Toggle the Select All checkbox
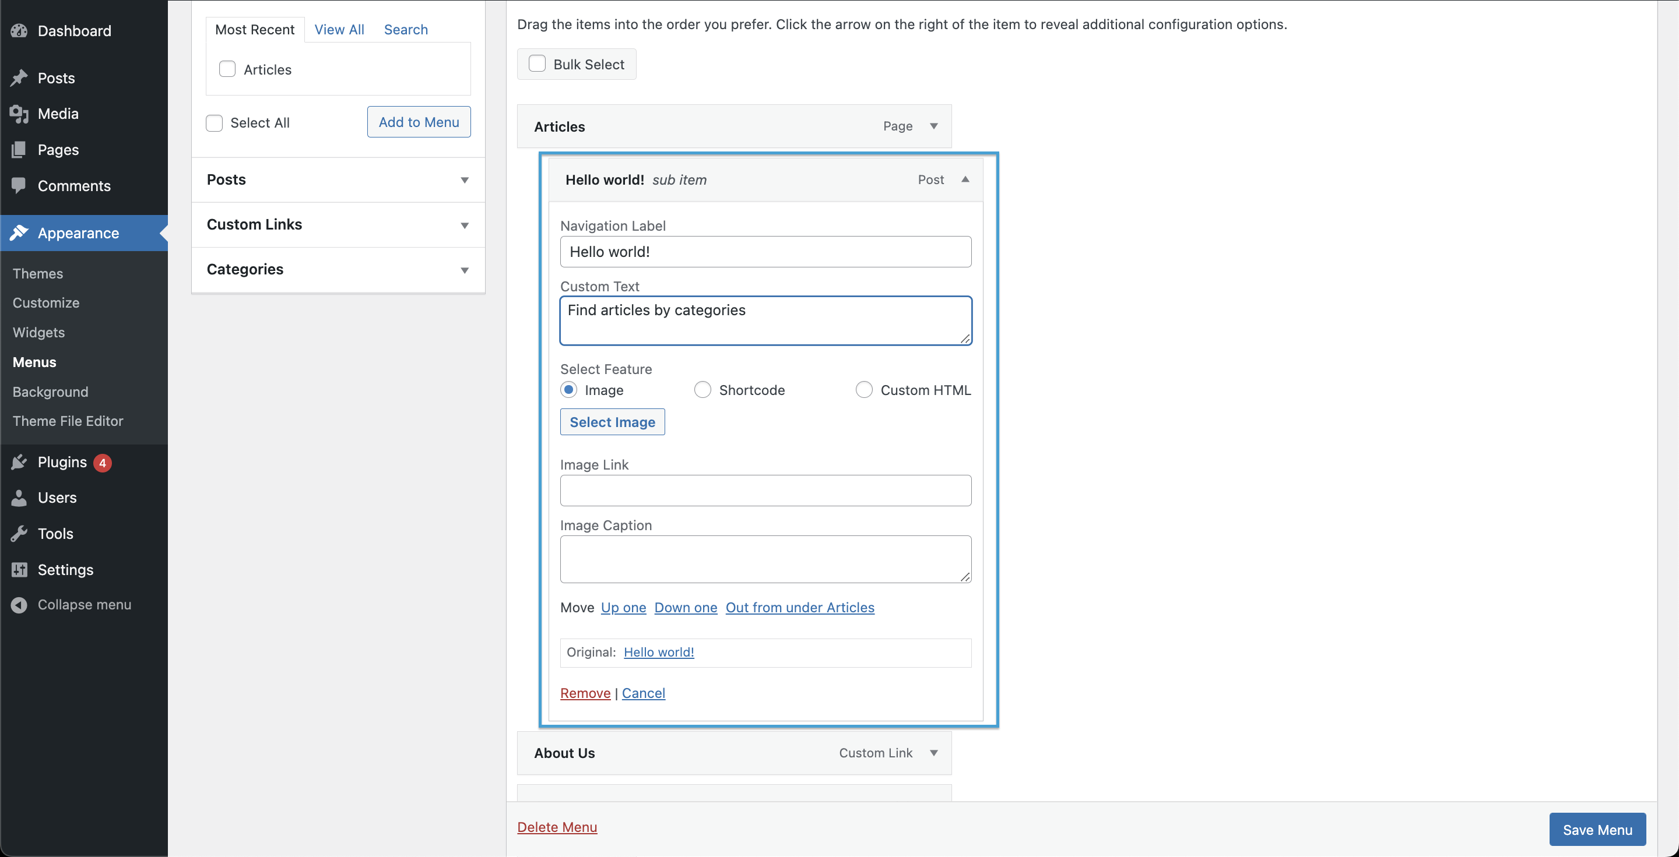Viewport: 1679px width, 857px height. [214, 123]
